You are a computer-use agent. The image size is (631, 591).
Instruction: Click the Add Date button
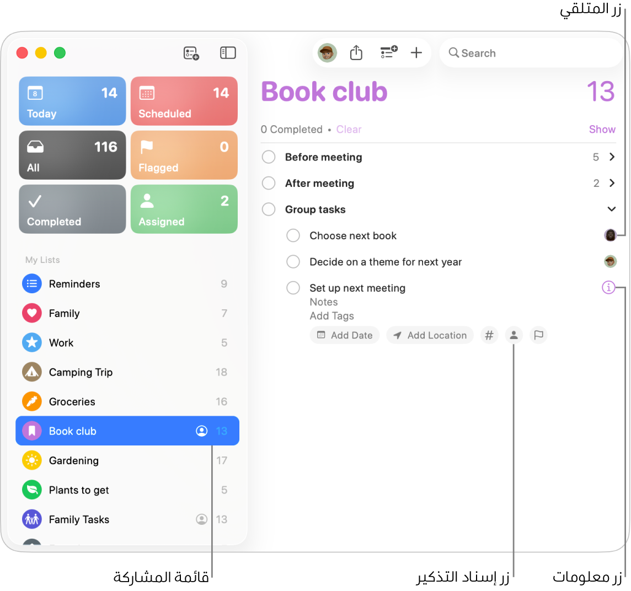tap(345, 335)
